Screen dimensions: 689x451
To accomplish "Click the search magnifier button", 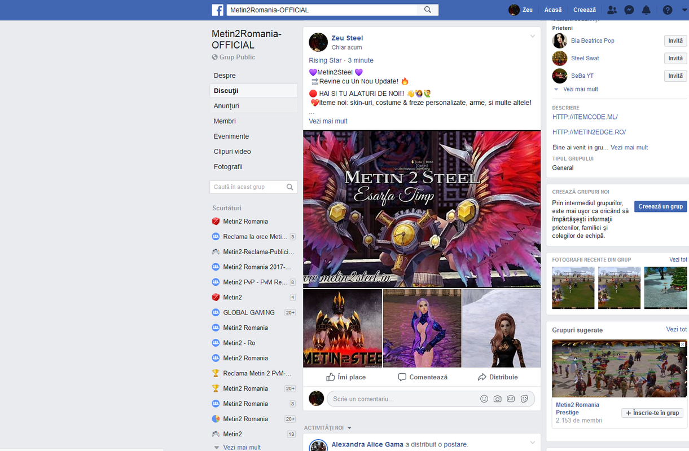I will point(428,10).
